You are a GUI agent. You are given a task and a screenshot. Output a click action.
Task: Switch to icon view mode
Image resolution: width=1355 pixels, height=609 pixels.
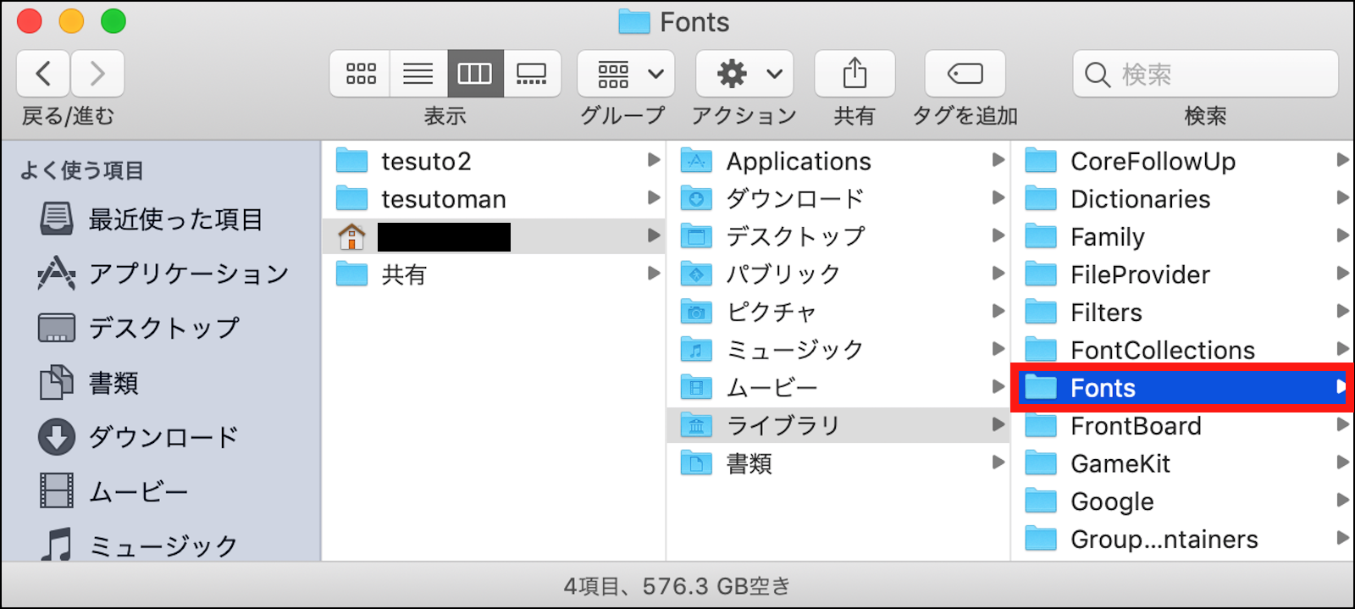click(361, 74)
